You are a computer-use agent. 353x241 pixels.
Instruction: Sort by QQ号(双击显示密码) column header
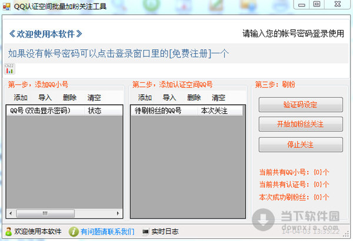click(46, 111)
